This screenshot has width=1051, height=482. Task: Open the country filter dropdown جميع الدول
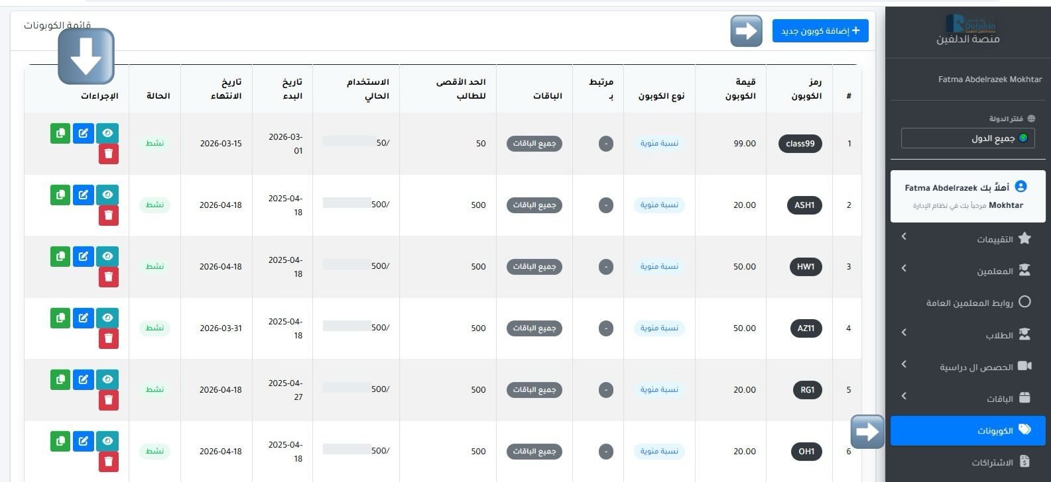pos(967,138)
